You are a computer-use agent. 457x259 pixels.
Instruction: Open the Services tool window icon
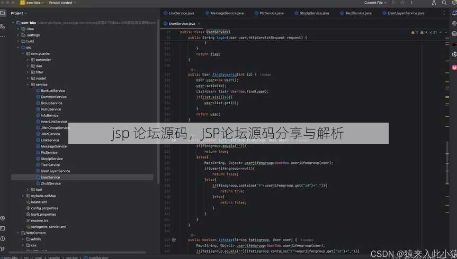click(2, 218)
